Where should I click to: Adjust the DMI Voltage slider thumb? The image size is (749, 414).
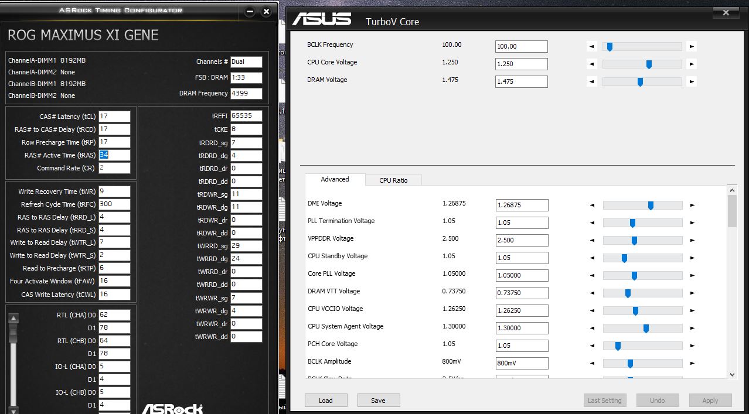(x=651, y=206)
